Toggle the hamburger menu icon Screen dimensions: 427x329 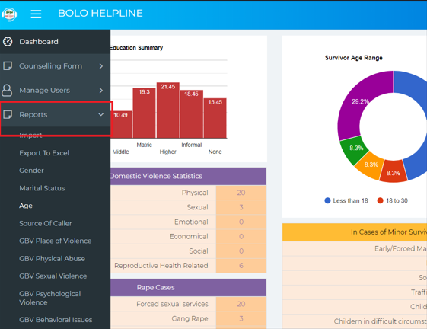(36, 14)
